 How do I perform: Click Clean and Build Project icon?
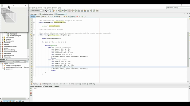tap(53, 11)
